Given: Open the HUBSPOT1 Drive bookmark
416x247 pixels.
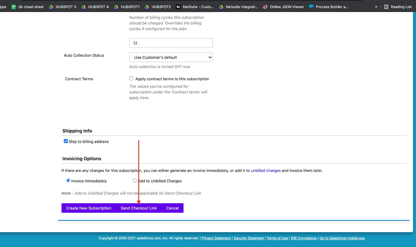Looking at the screenshot, I should click(127, 7).
